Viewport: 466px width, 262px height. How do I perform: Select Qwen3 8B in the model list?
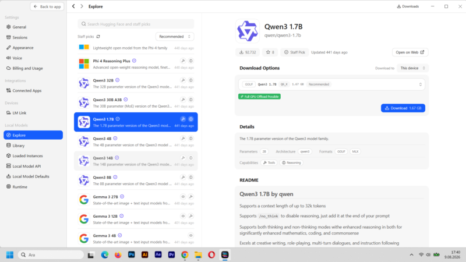tap(136, 180)
